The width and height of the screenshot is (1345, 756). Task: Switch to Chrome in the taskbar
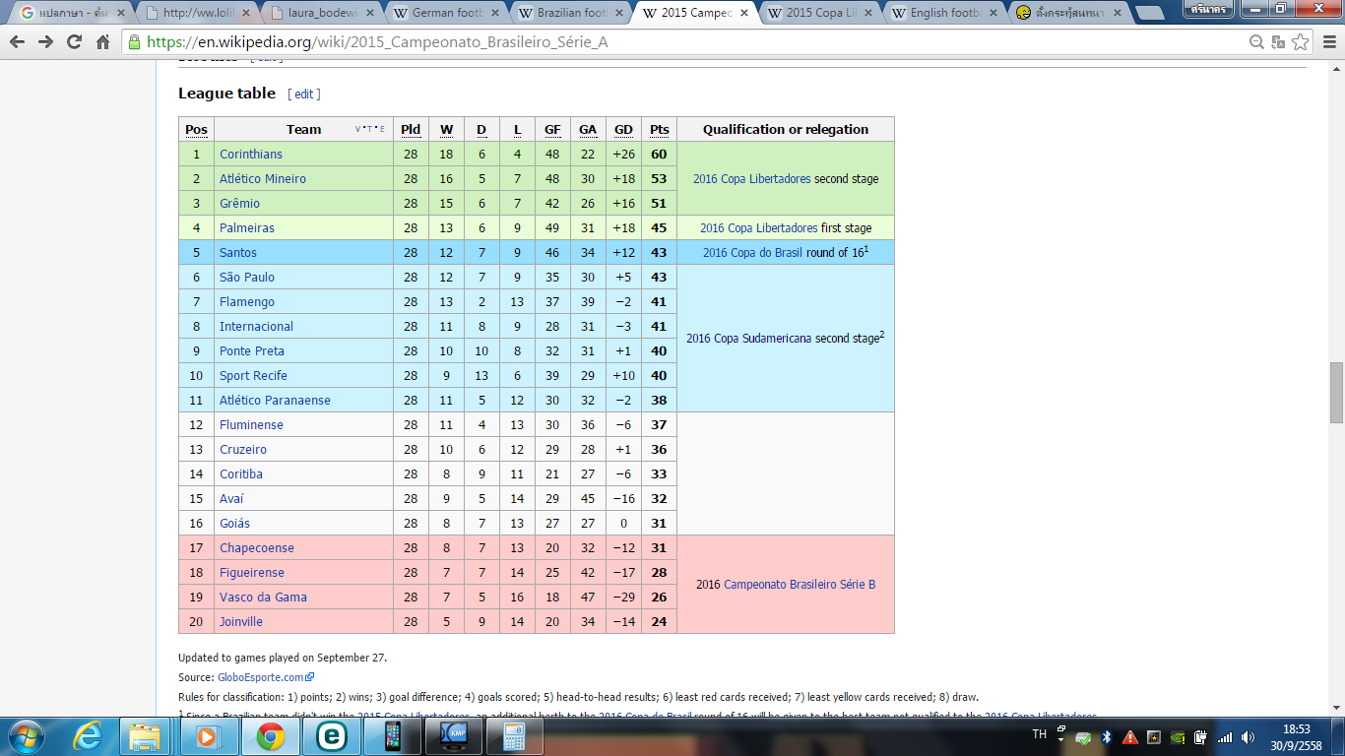[271, 735]
